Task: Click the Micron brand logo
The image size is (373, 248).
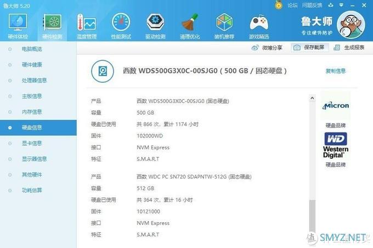Action: coord(335,106)
